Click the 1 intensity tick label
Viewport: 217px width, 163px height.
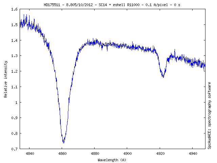pyautogui.click(x=16, y=102)
